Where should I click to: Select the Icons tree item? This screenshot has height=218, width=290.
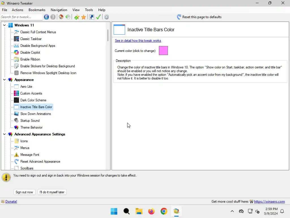pos(24,141)
